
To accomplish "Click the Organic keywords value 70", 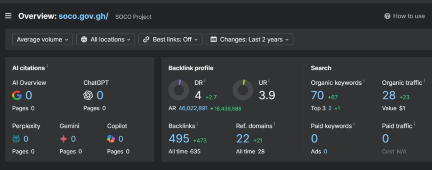I will click(317, 95).
